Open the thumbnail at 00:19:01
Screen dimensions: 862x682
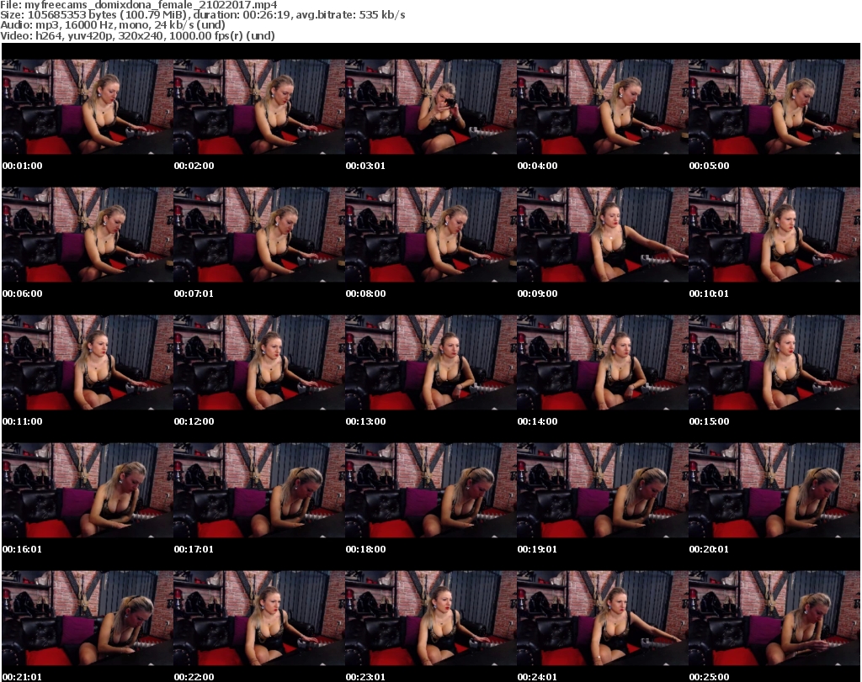(602, 491)
